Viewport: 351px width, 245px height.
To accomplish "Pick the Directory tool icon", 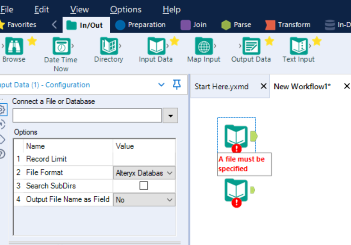I will click(x=109, y=46).
